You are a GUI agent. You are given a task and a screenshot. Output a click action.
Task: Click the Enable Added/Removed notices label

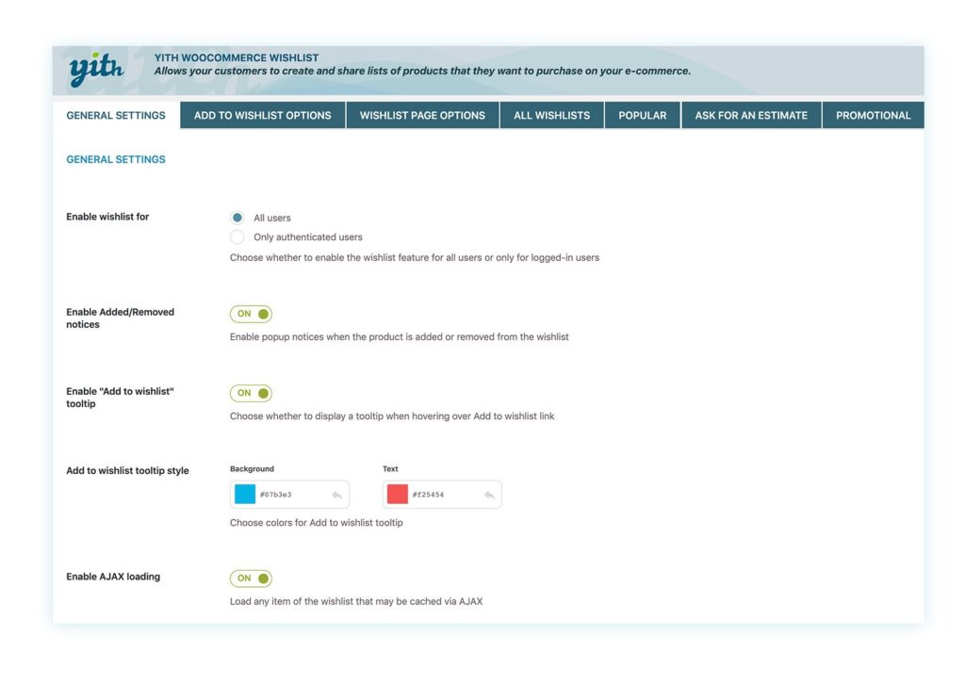pyautogui.click(x=120, y=318)
